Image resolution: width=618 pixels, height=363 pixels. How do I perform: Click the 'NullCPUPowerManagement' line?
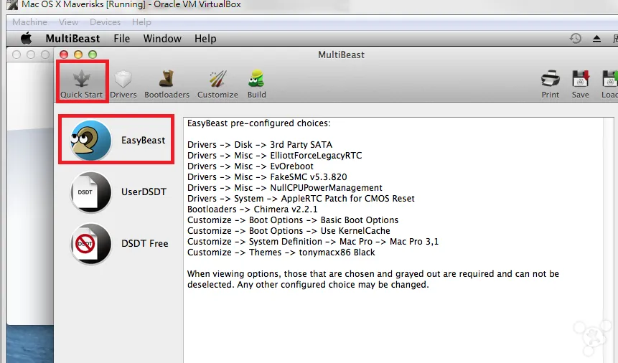point(284,188)
